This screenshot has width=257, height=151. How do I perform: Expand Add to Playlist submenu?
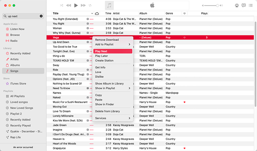113,44
